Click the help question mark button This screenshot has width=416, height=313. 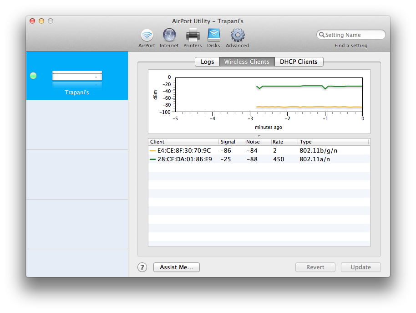click(x=142, y=267)
